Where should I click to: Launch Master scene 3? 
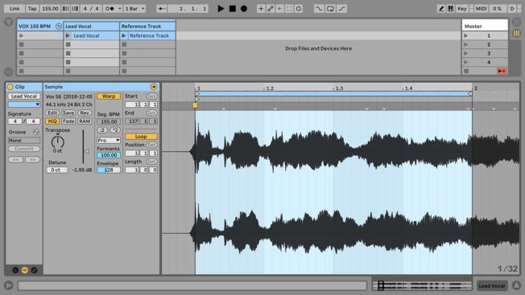[x=465, y=53]
